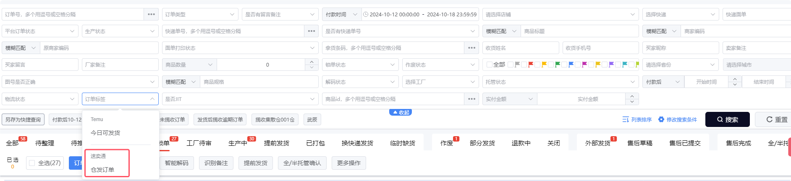Focus the 买家留言 input field
Screen dimensions: 791x181
point(40,65)
